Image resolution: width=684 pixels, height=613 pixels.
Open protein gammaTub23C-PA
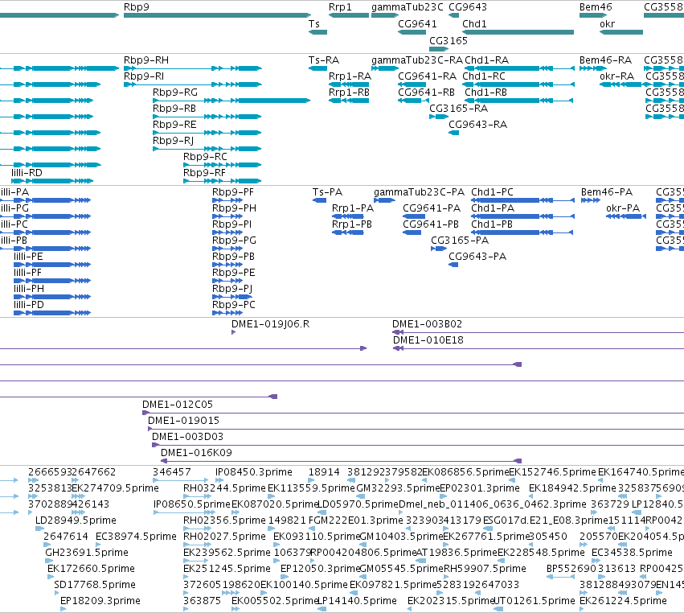[420, 192]
